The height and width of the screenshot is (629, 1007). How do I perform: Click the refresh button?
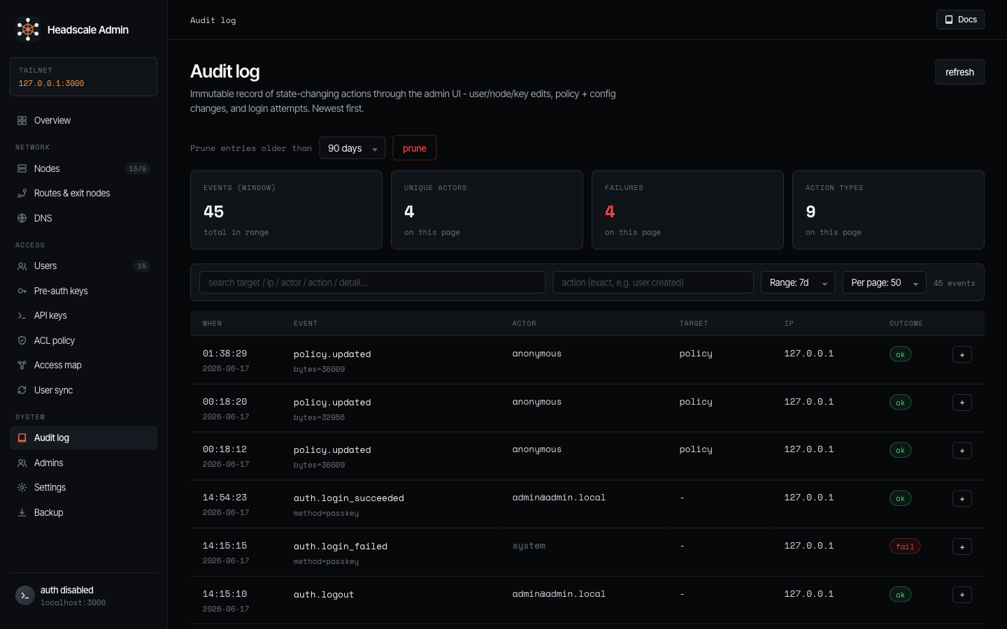pos(959,72)
